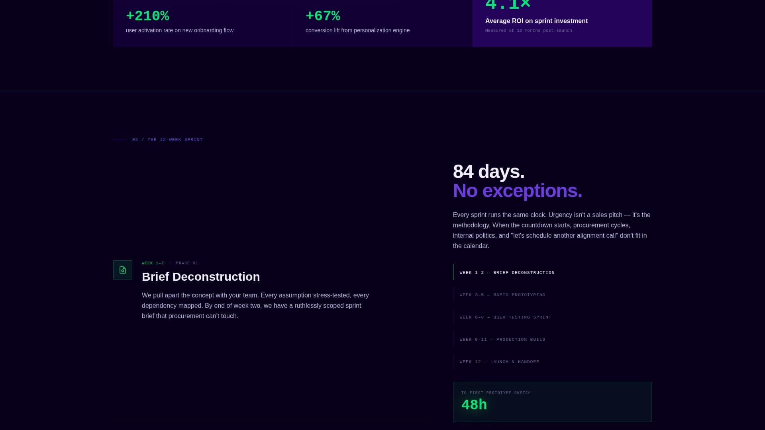Select Week 1–2 Brief Deconstruction phase
This screenshot has width=765, height=430.
(x=552, y=272)
